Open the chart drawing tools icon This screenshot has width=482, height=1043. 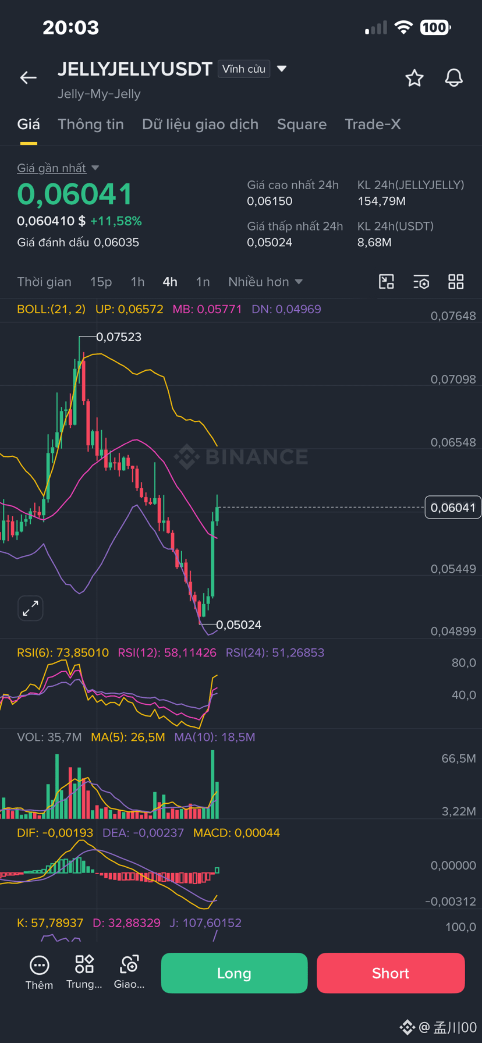pyautogui.click(x=387, y=282)
